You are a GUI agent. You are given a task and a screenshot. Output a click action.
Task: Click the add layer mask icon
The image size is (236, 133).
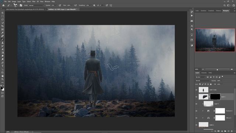(x=219, y=132)
